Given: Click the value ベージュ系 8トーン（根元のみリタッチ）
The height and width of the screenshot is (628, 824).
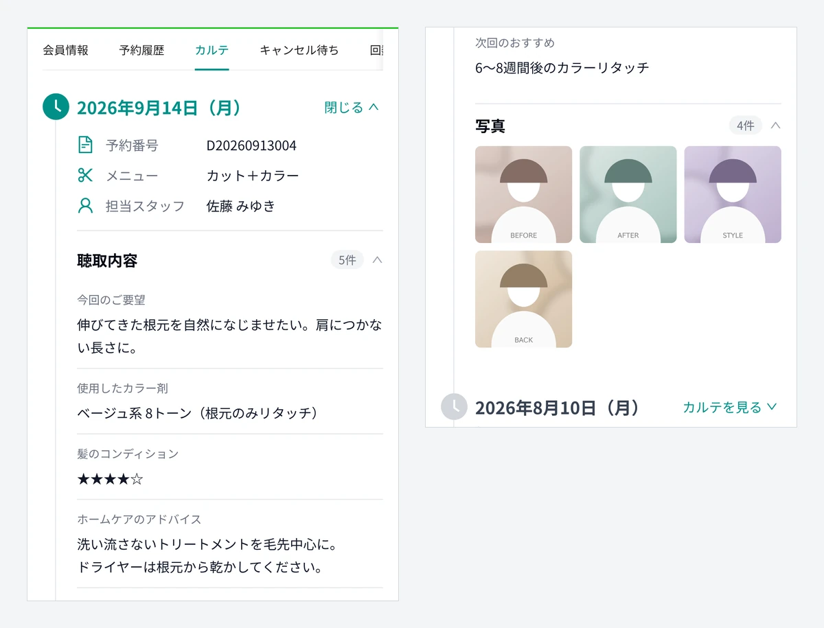Looking at the screenshot, I should coord(200,413).
